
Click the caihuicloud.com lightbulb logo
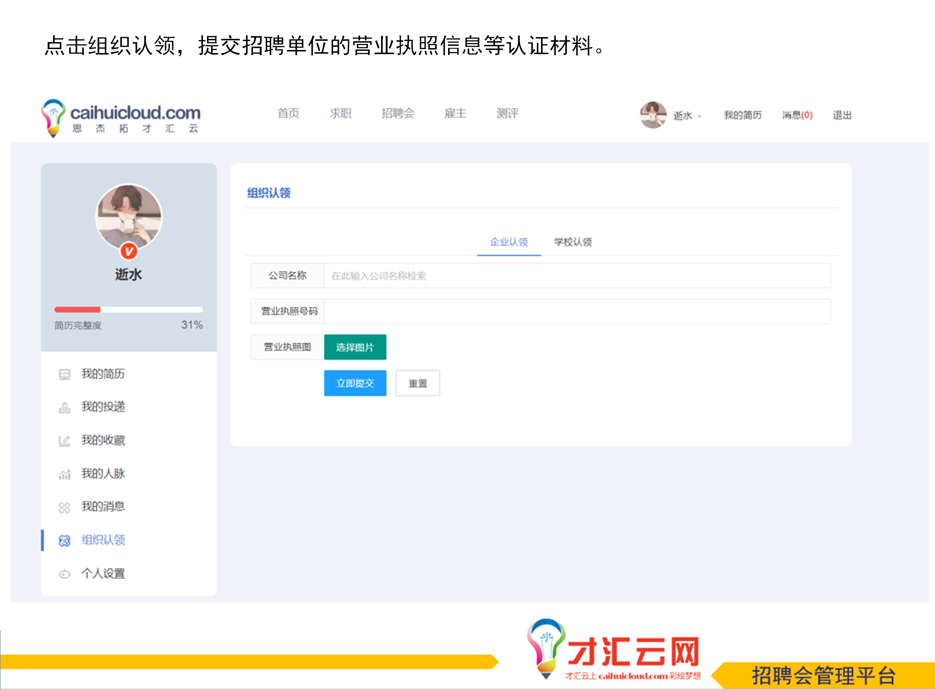54,117
